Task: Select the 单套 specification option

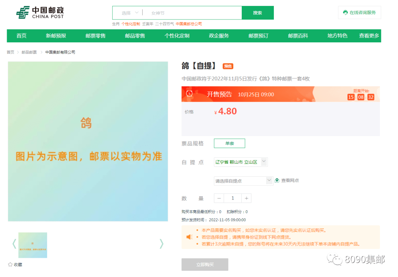Action: [x=230, y=143]
